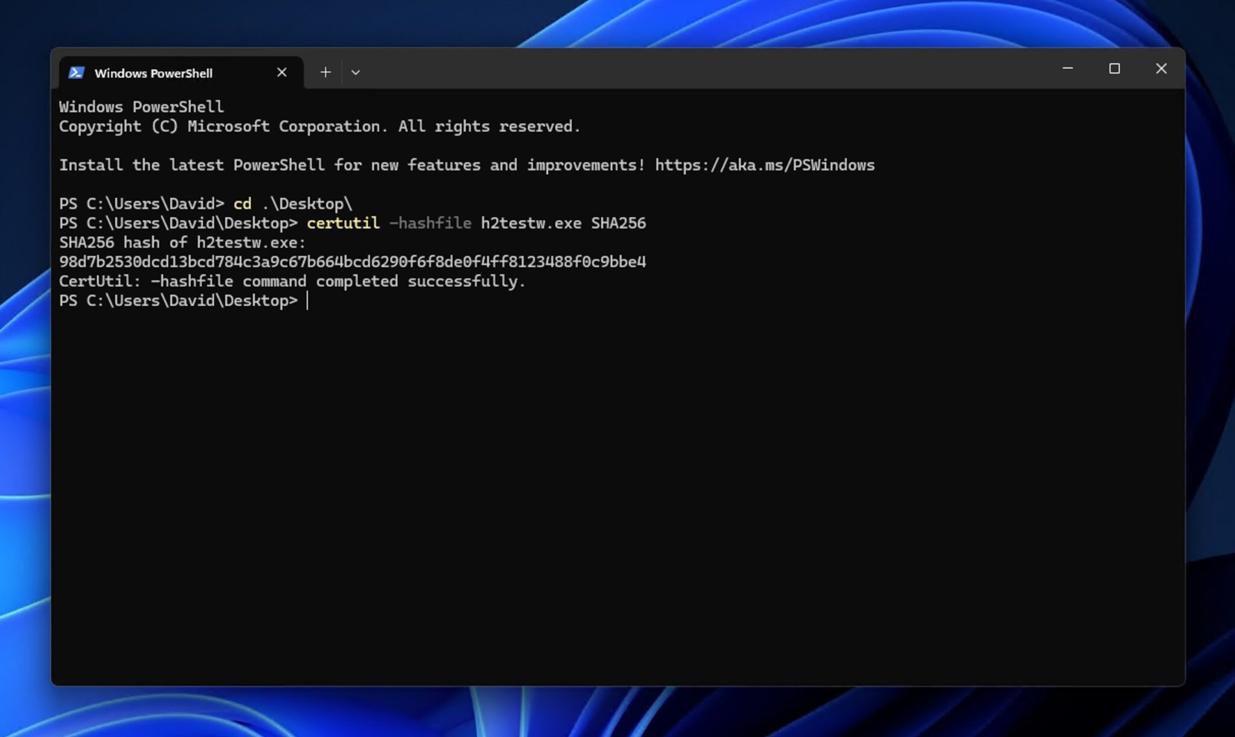Viewport: 1235px width, 737px height.
Task: Open a new terminal tab
Action: click(326, 72)
